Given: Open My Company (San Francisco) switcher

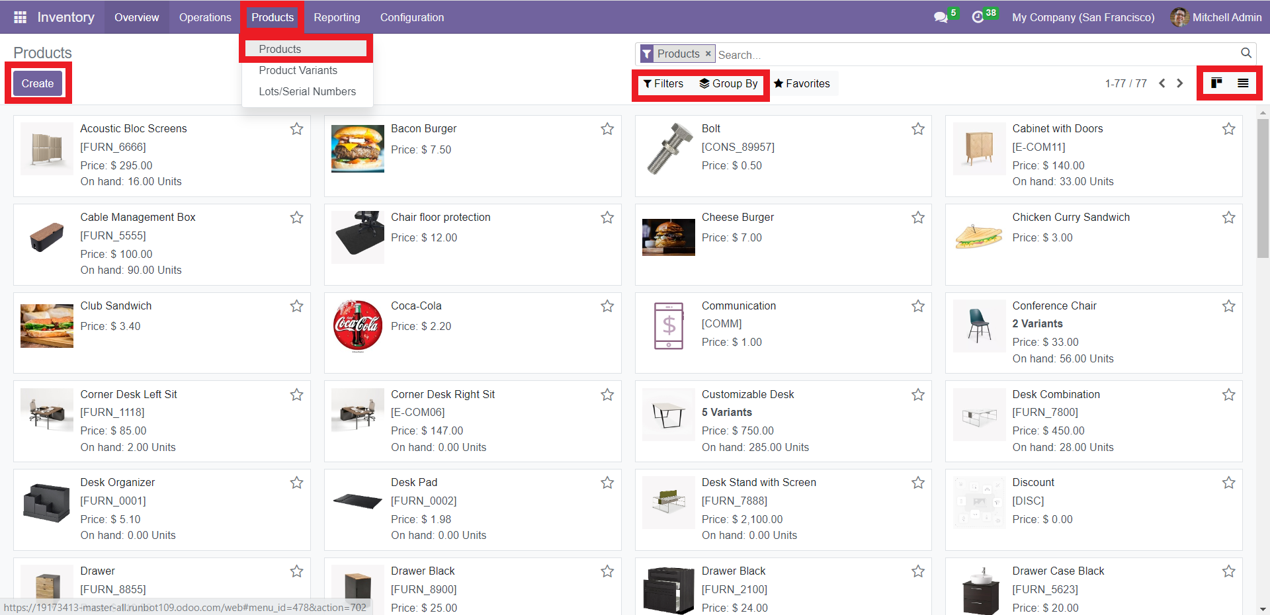Looking at the screenshot, I should coord(1083,17).
